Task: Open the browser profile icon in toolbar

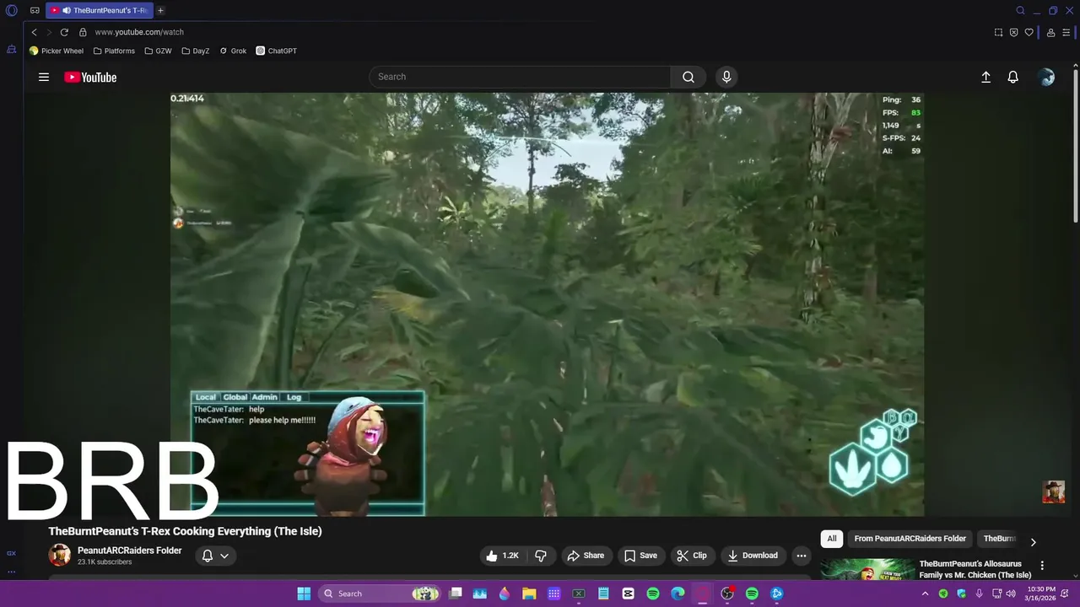Action: click(x=1050, y=32)
